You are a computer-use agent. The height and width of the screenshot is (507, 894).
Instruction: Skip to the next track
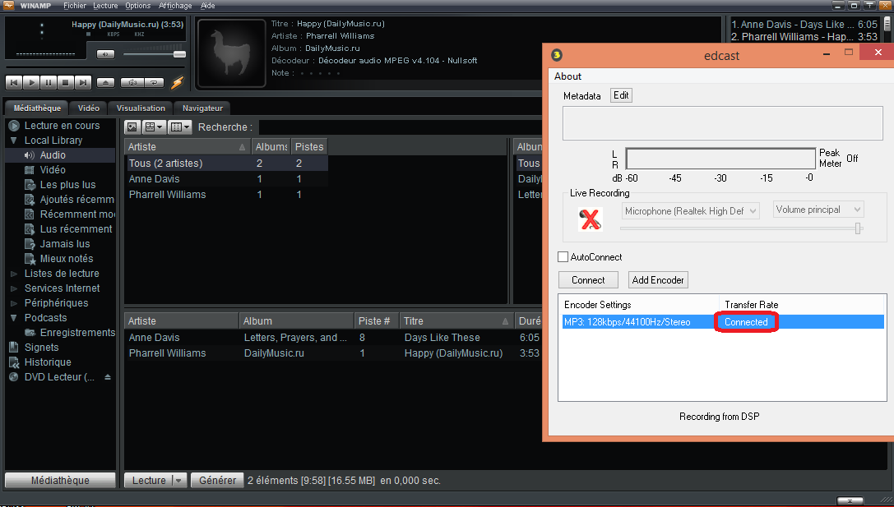(x=83, y=82)
